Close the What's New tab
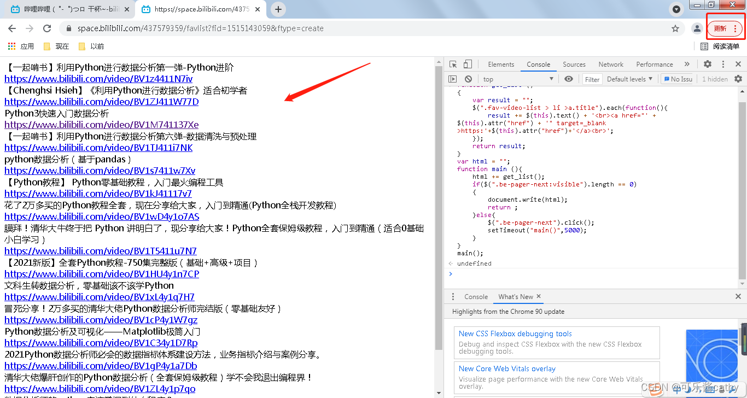The width and height of the screenshot is (747, 398). pos(539,296)
